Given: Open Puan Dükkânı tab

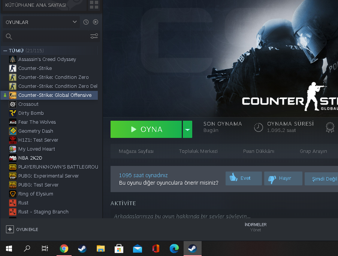Looking at the screenshot, I should tap(259, 151).
